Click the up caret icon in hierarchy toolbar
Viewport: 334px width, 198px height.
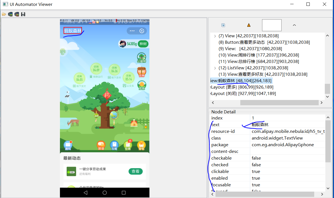point(294,25)
